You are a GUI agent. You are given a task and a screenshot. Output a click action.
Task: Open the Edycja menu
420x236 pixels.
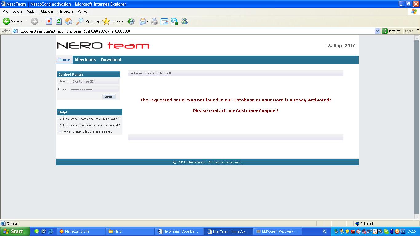(17, 11)
